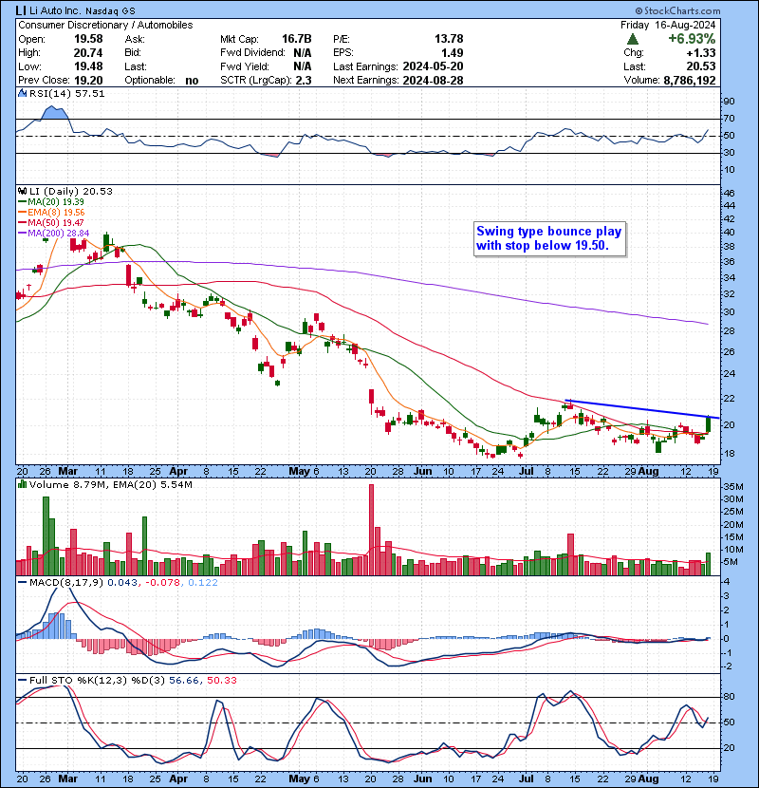This screenshot has height=788, width=759.
Task: Click the Volume figure 8,786,192
Action: 690,81
